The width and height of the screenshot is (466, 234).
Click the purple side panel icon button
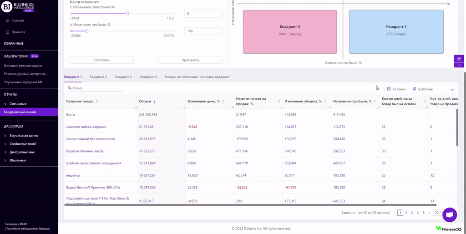pyautogui.click(x=459, y=59)
